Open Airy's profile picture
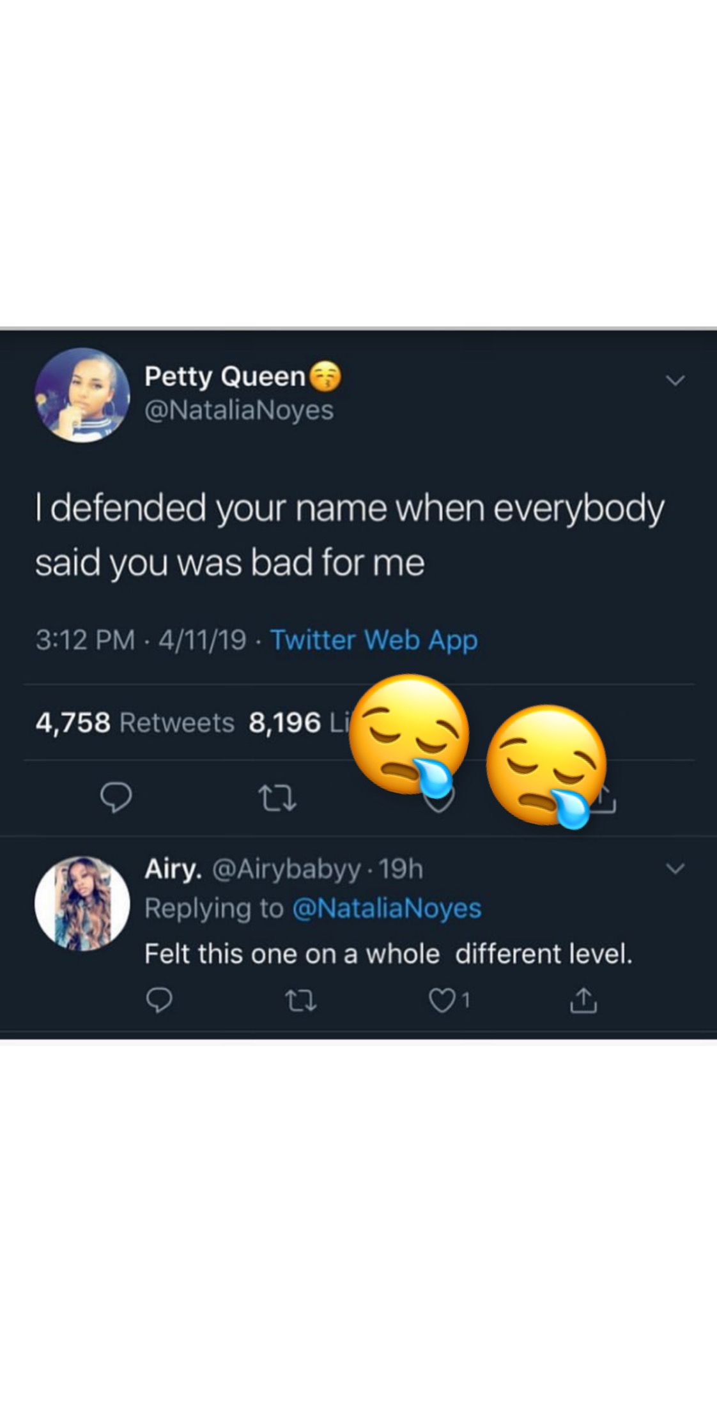This screenshot has height=1411, width=717. [82, 904]
